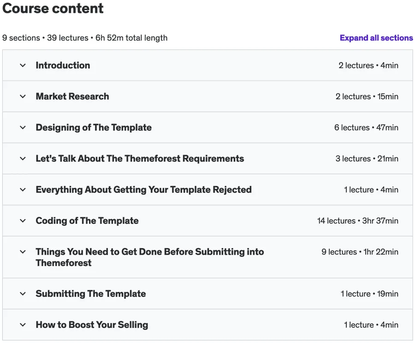This screenshot has width=415, height=343.
Task: Open Submitting The Template section title
Action: 91,294
